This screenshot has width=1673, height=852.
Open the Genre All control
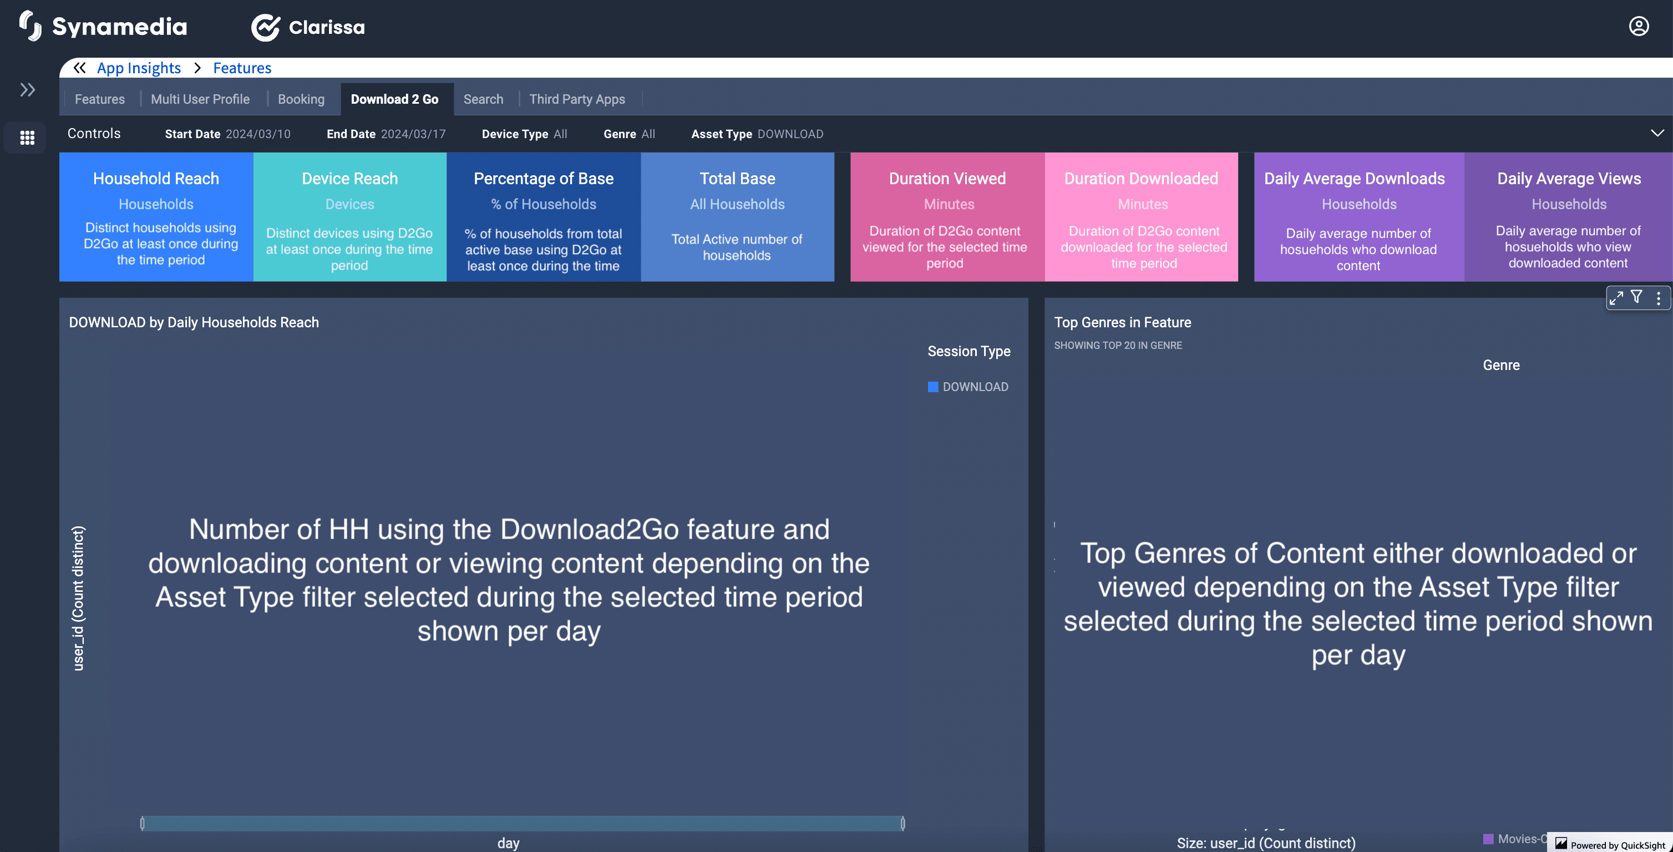pyautogui.click(x=628, y=134)
